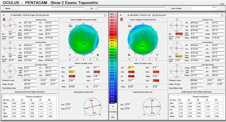Click exam A thinnest location value 547 µm
Viewport: 226px width, 122px height.
[30, 80]
